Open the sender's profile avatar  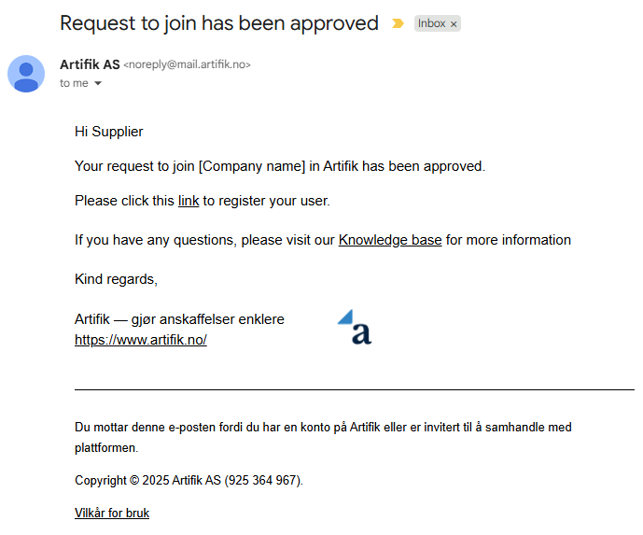[26, 74]
